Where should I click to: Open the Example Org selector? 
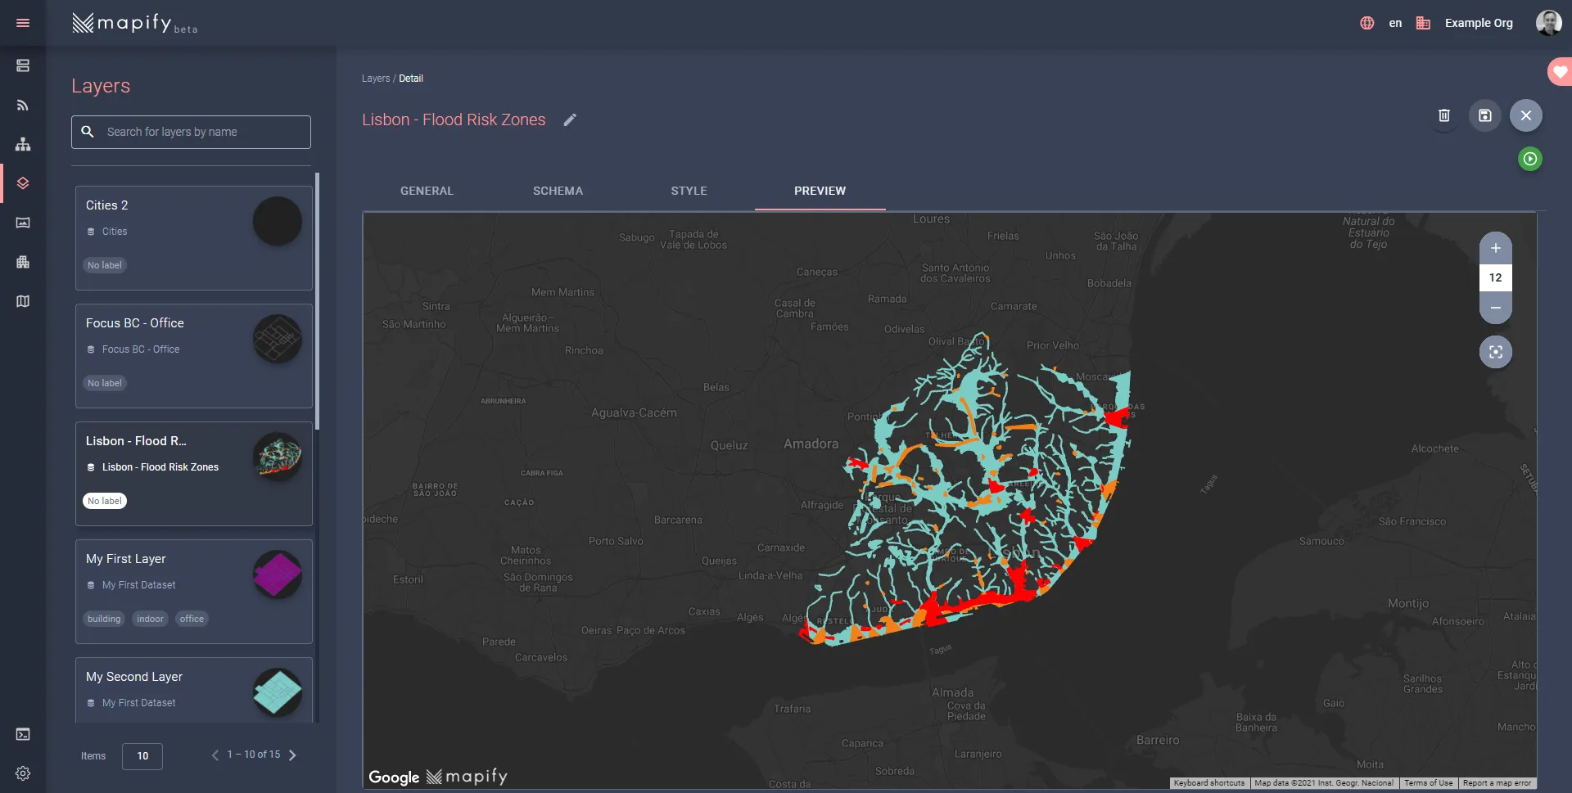(1479, 23)
